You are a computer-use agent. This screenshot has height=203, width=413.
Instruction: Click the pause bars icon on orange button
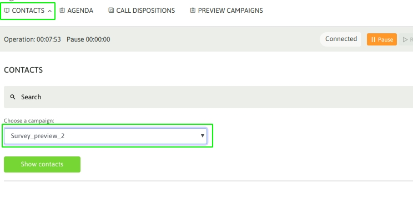coord(373,39)
